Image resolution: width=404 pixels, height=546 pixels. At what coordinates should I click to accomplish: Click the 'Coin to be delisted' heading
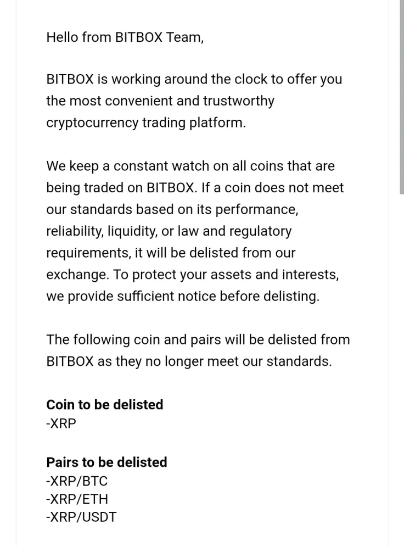105,405
